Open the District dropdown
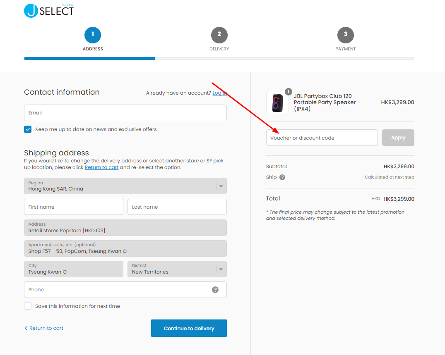Screen dimensions: 445x355 pyautogui.click(x=177, y=269)
